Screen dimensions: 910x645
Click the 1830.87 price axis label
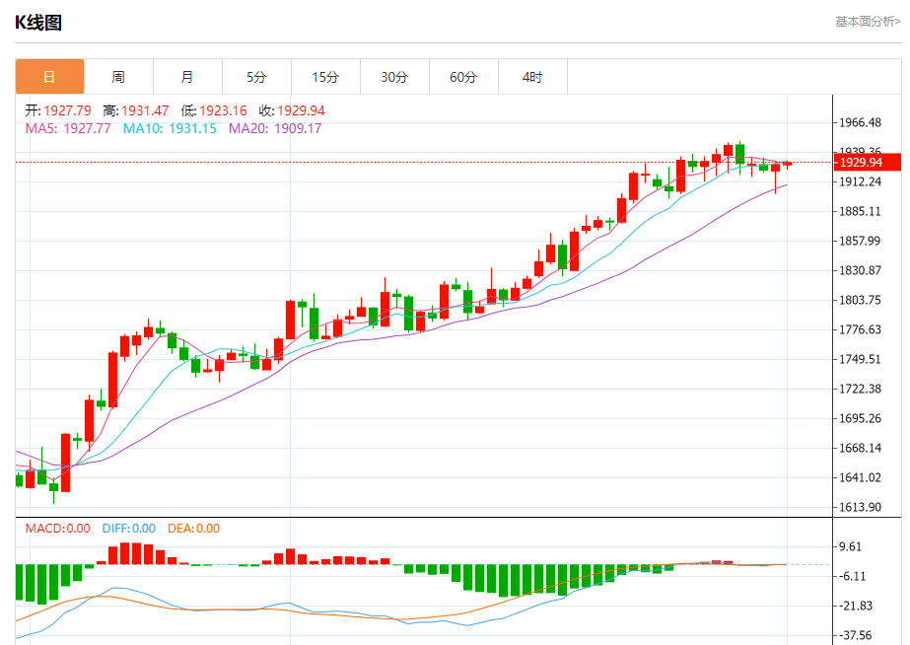860,270
